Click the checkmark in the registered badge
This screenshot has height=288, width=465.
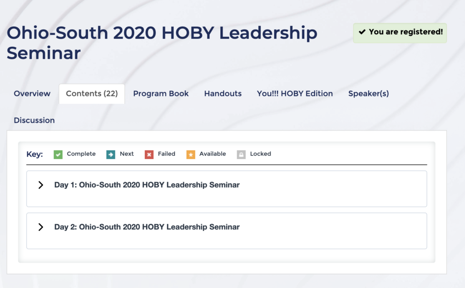click(x=362, y=32)
